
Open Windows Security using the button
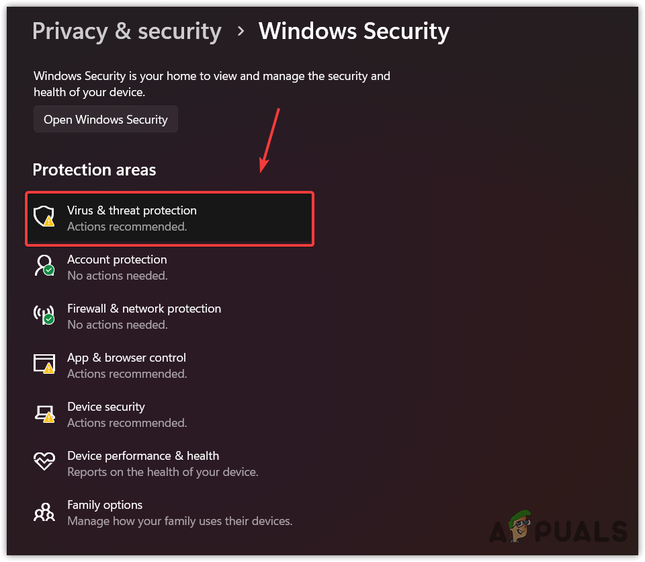pos(105,120)
